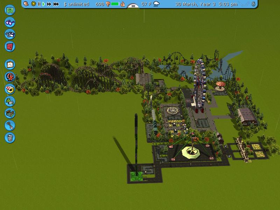Click the "$ unlimited" money display
Image resolution: width=280 pixels, height=210 pixels.
76,4
